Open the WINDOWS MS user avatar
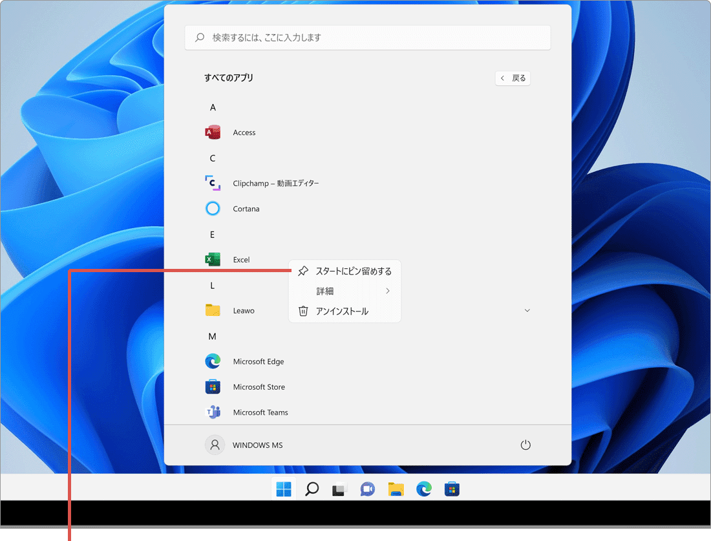 [215, 445]
